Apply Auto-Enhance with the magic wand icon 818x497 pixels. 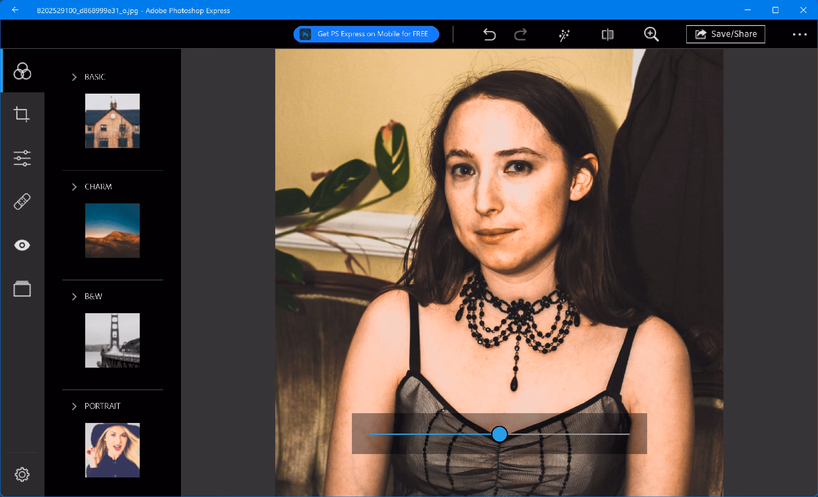(x=563, y=34)
